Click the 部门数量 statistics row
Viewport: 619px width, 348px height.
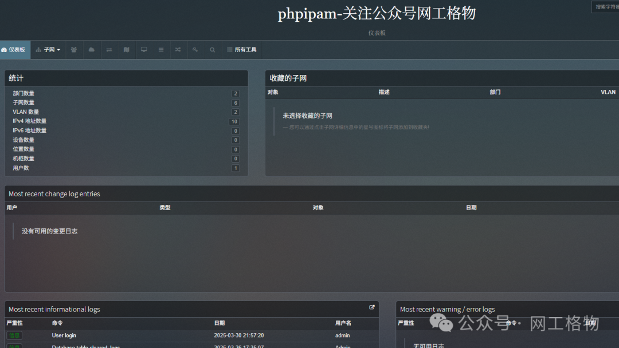tap(126, 93)
